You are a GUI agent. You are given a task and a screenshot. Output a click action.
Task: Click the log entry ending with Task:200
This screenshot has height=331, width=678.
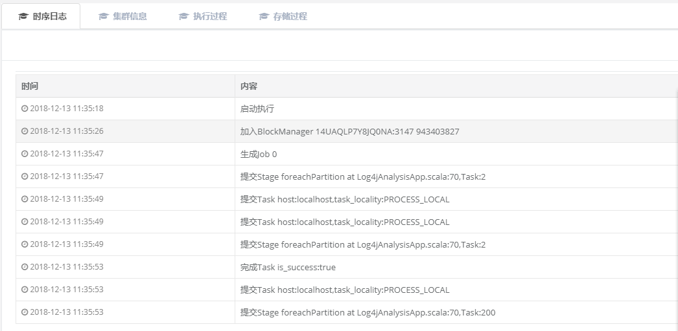(x=368, y=312)
